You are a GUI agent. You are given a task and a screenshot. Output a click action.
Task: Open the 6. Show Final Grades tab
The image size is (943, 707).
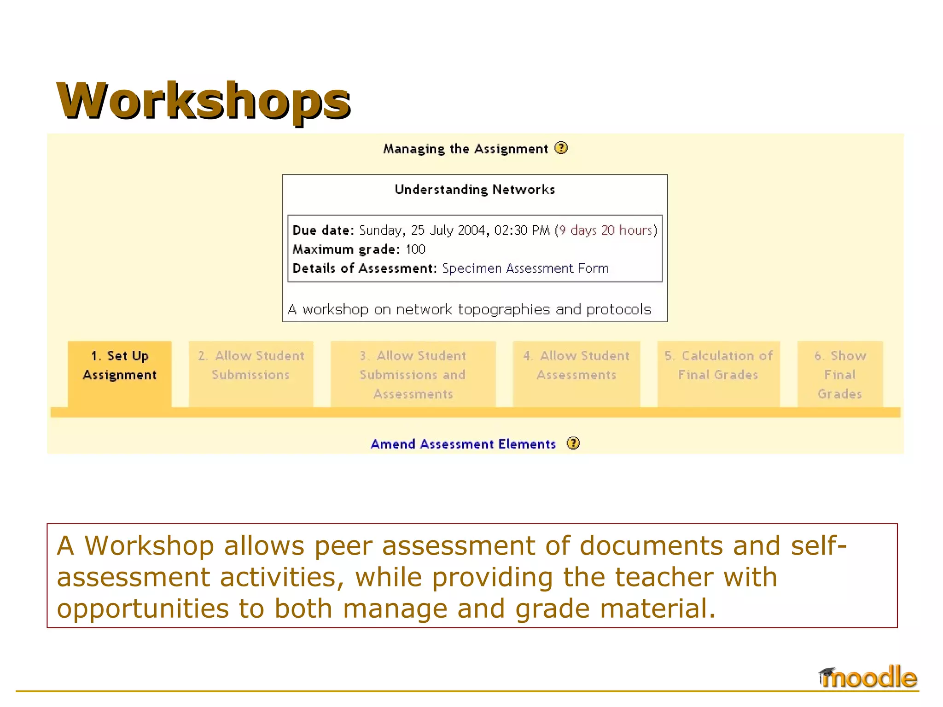point(840,374)
